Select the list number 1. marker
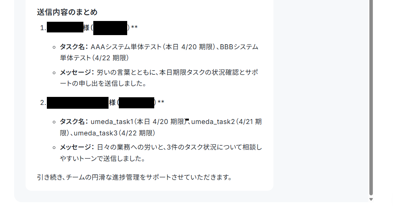The image size is (393, 206). point(43,27)
